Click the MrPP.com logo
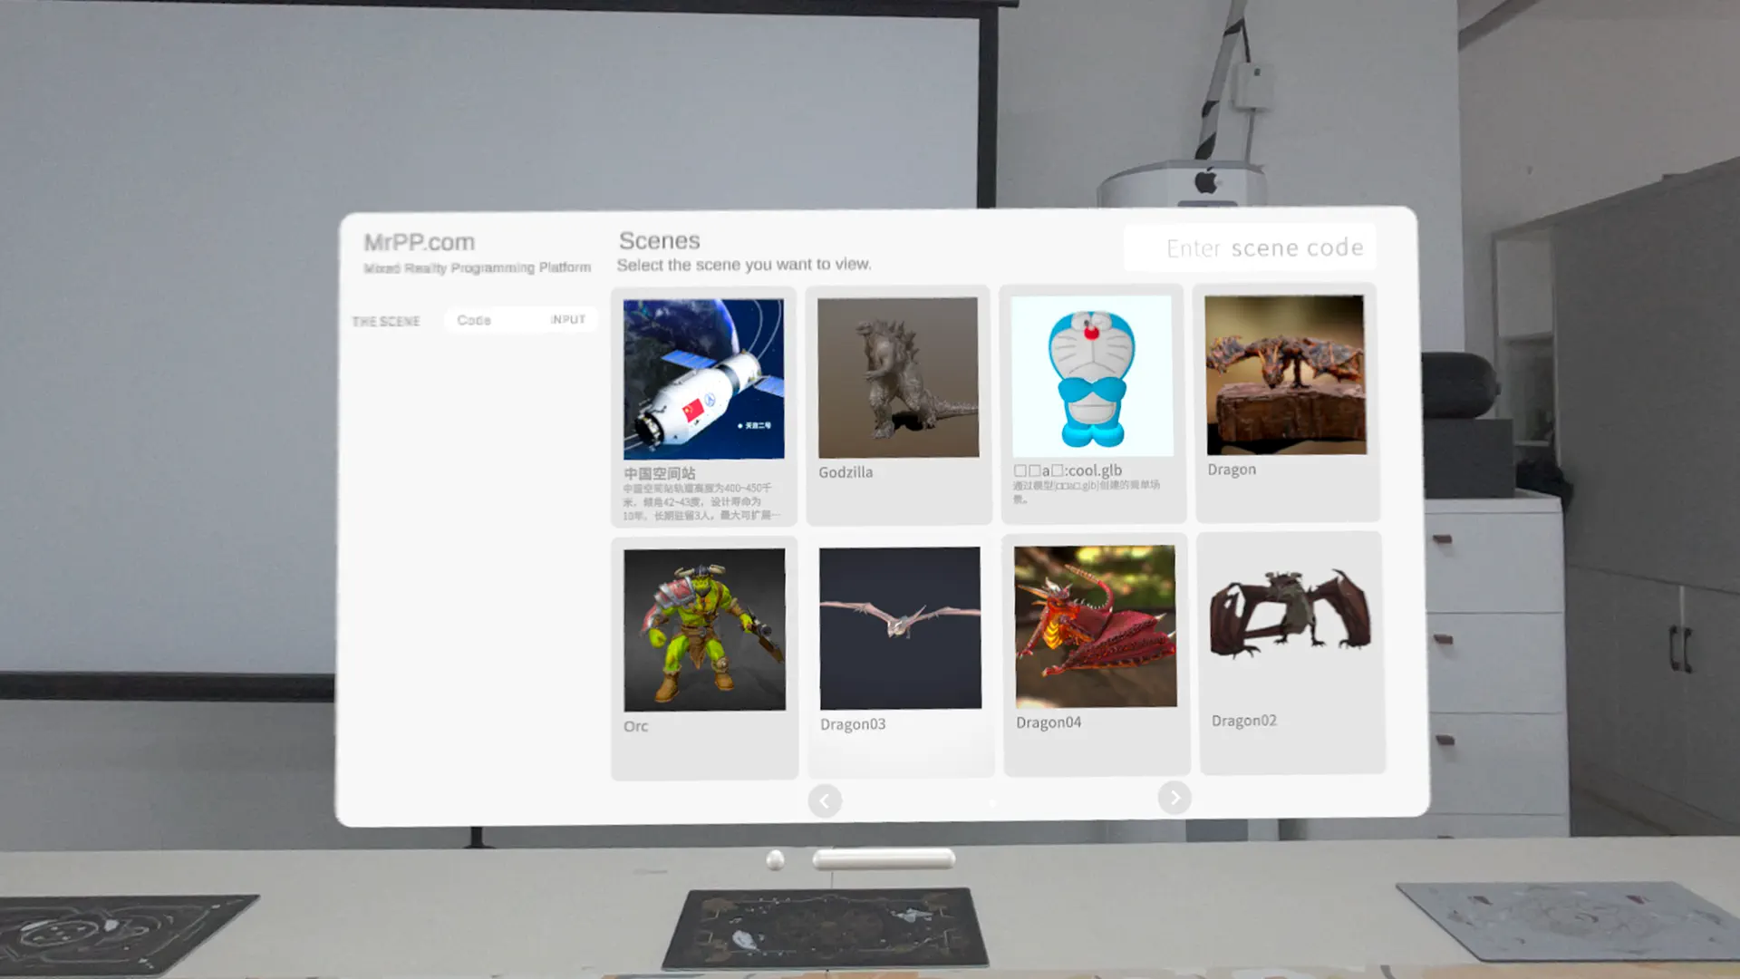This screenshot has width=1740, height=979. pyautogui.click(x=420, y=241)
